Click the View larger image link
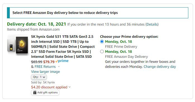195x102 pixels. [x=45, y=72]
